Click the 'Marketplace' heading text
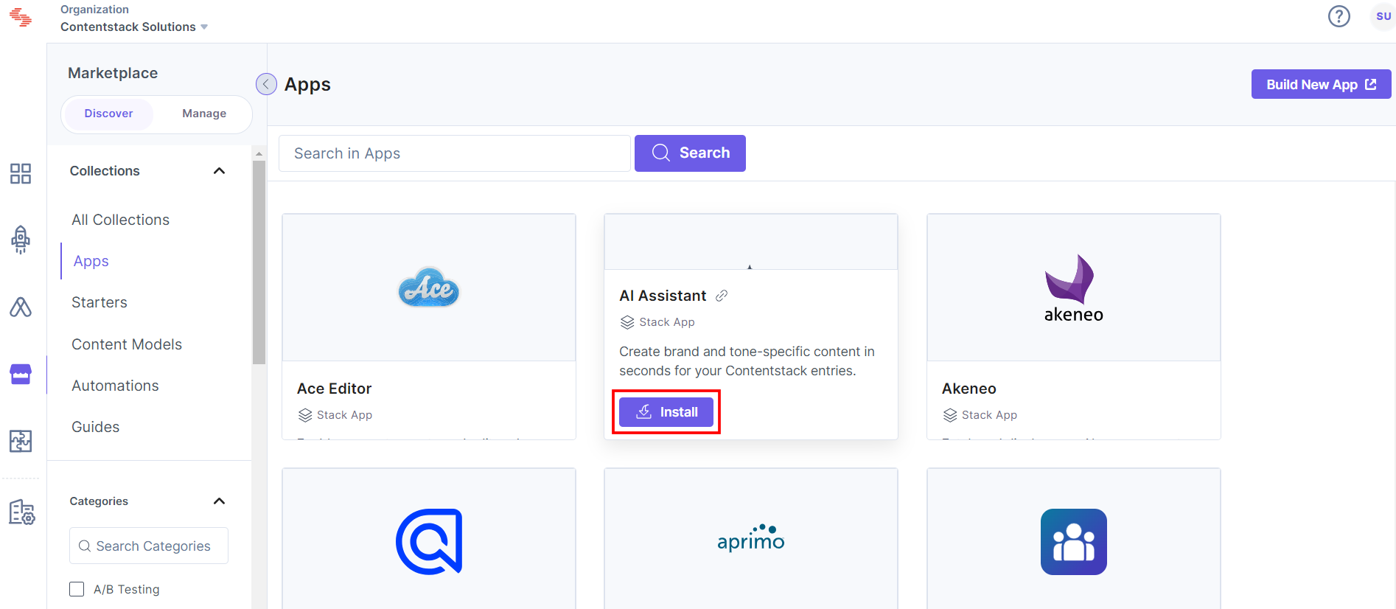The image size is (1396, 609). 113,73
